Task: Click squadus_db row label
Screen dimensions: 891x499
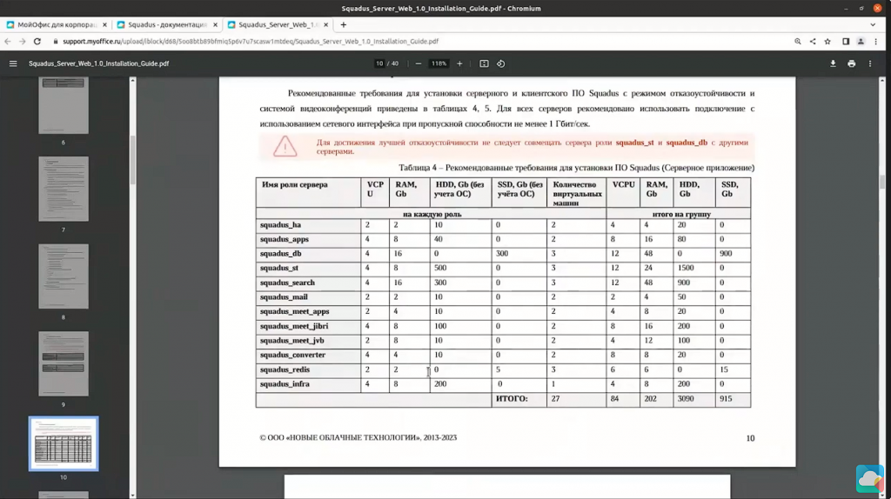Action: point(281,254)
